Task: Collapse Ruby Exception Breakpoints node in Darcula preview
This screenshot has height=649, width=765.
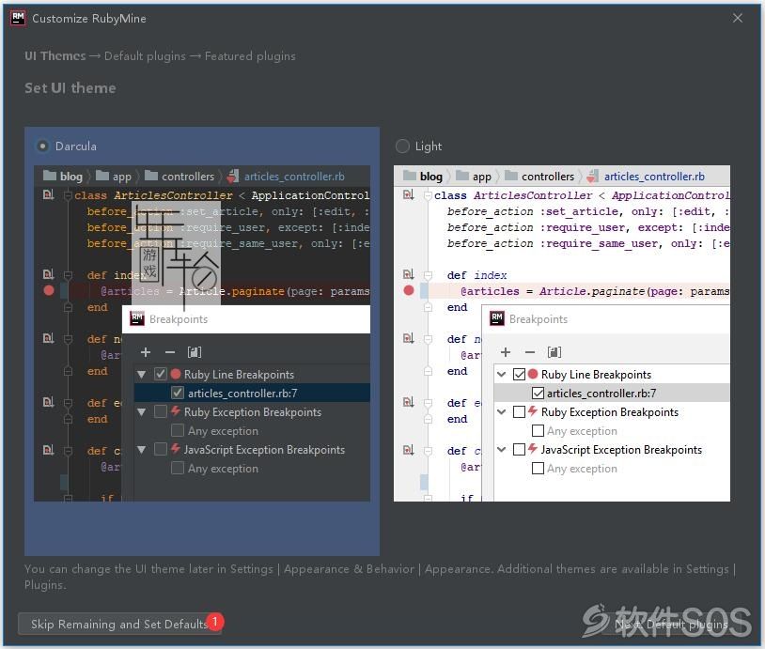Action: pyautogui.click(x=142, y=412)
